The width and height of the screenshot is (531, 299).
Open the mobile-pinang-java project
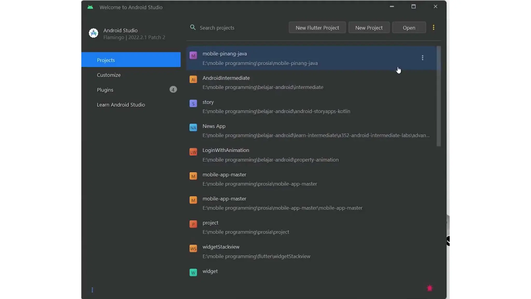[x=311, y=58]
